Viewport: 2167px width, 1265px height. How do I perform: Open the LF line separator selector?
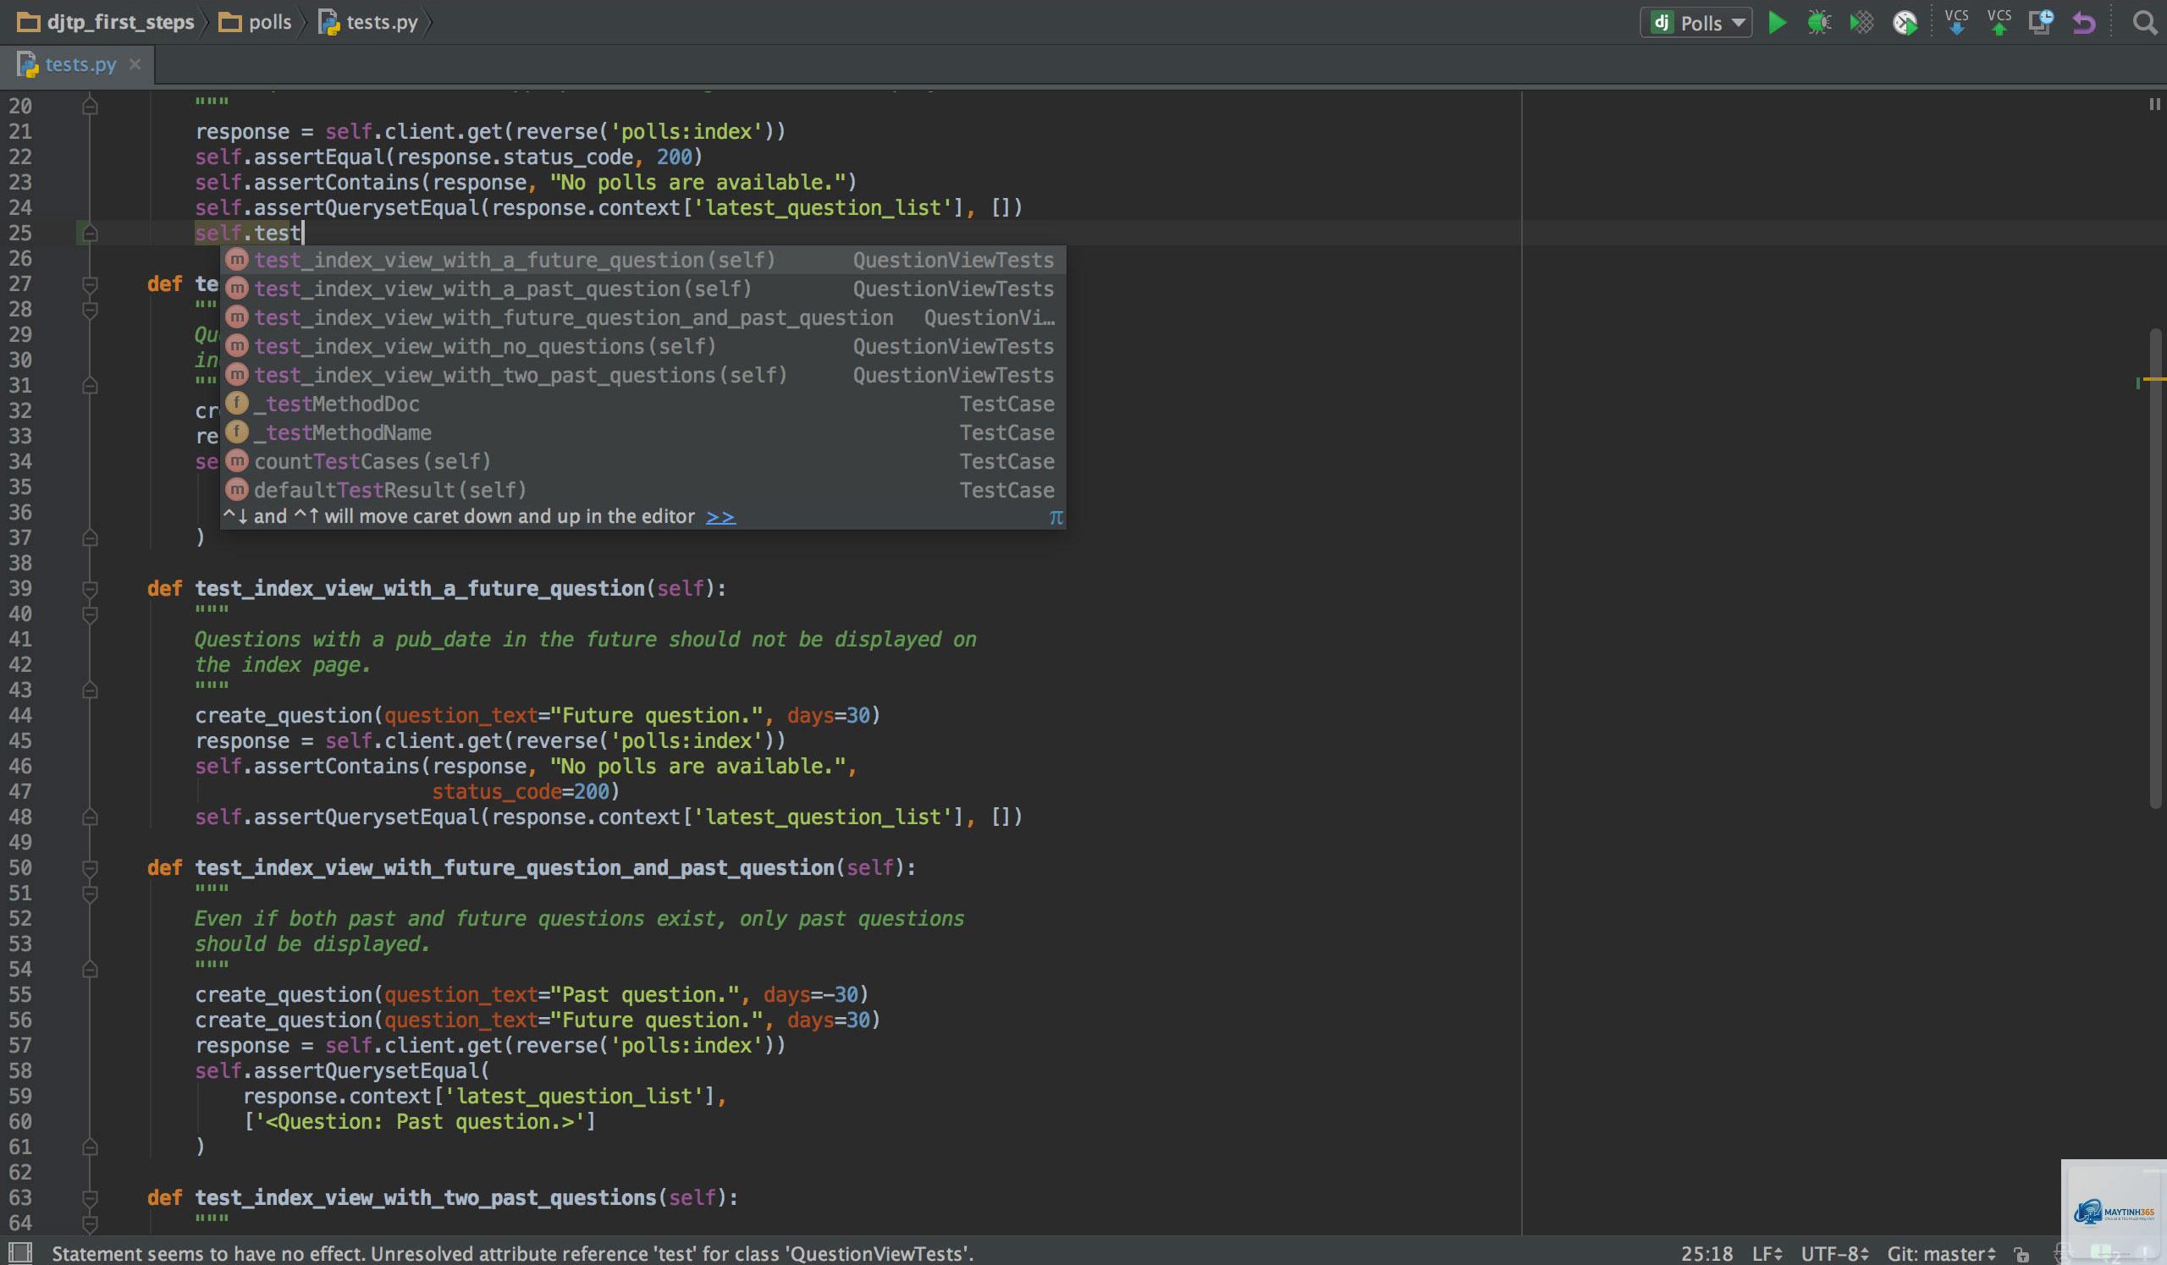[x=1767, y=1254]
